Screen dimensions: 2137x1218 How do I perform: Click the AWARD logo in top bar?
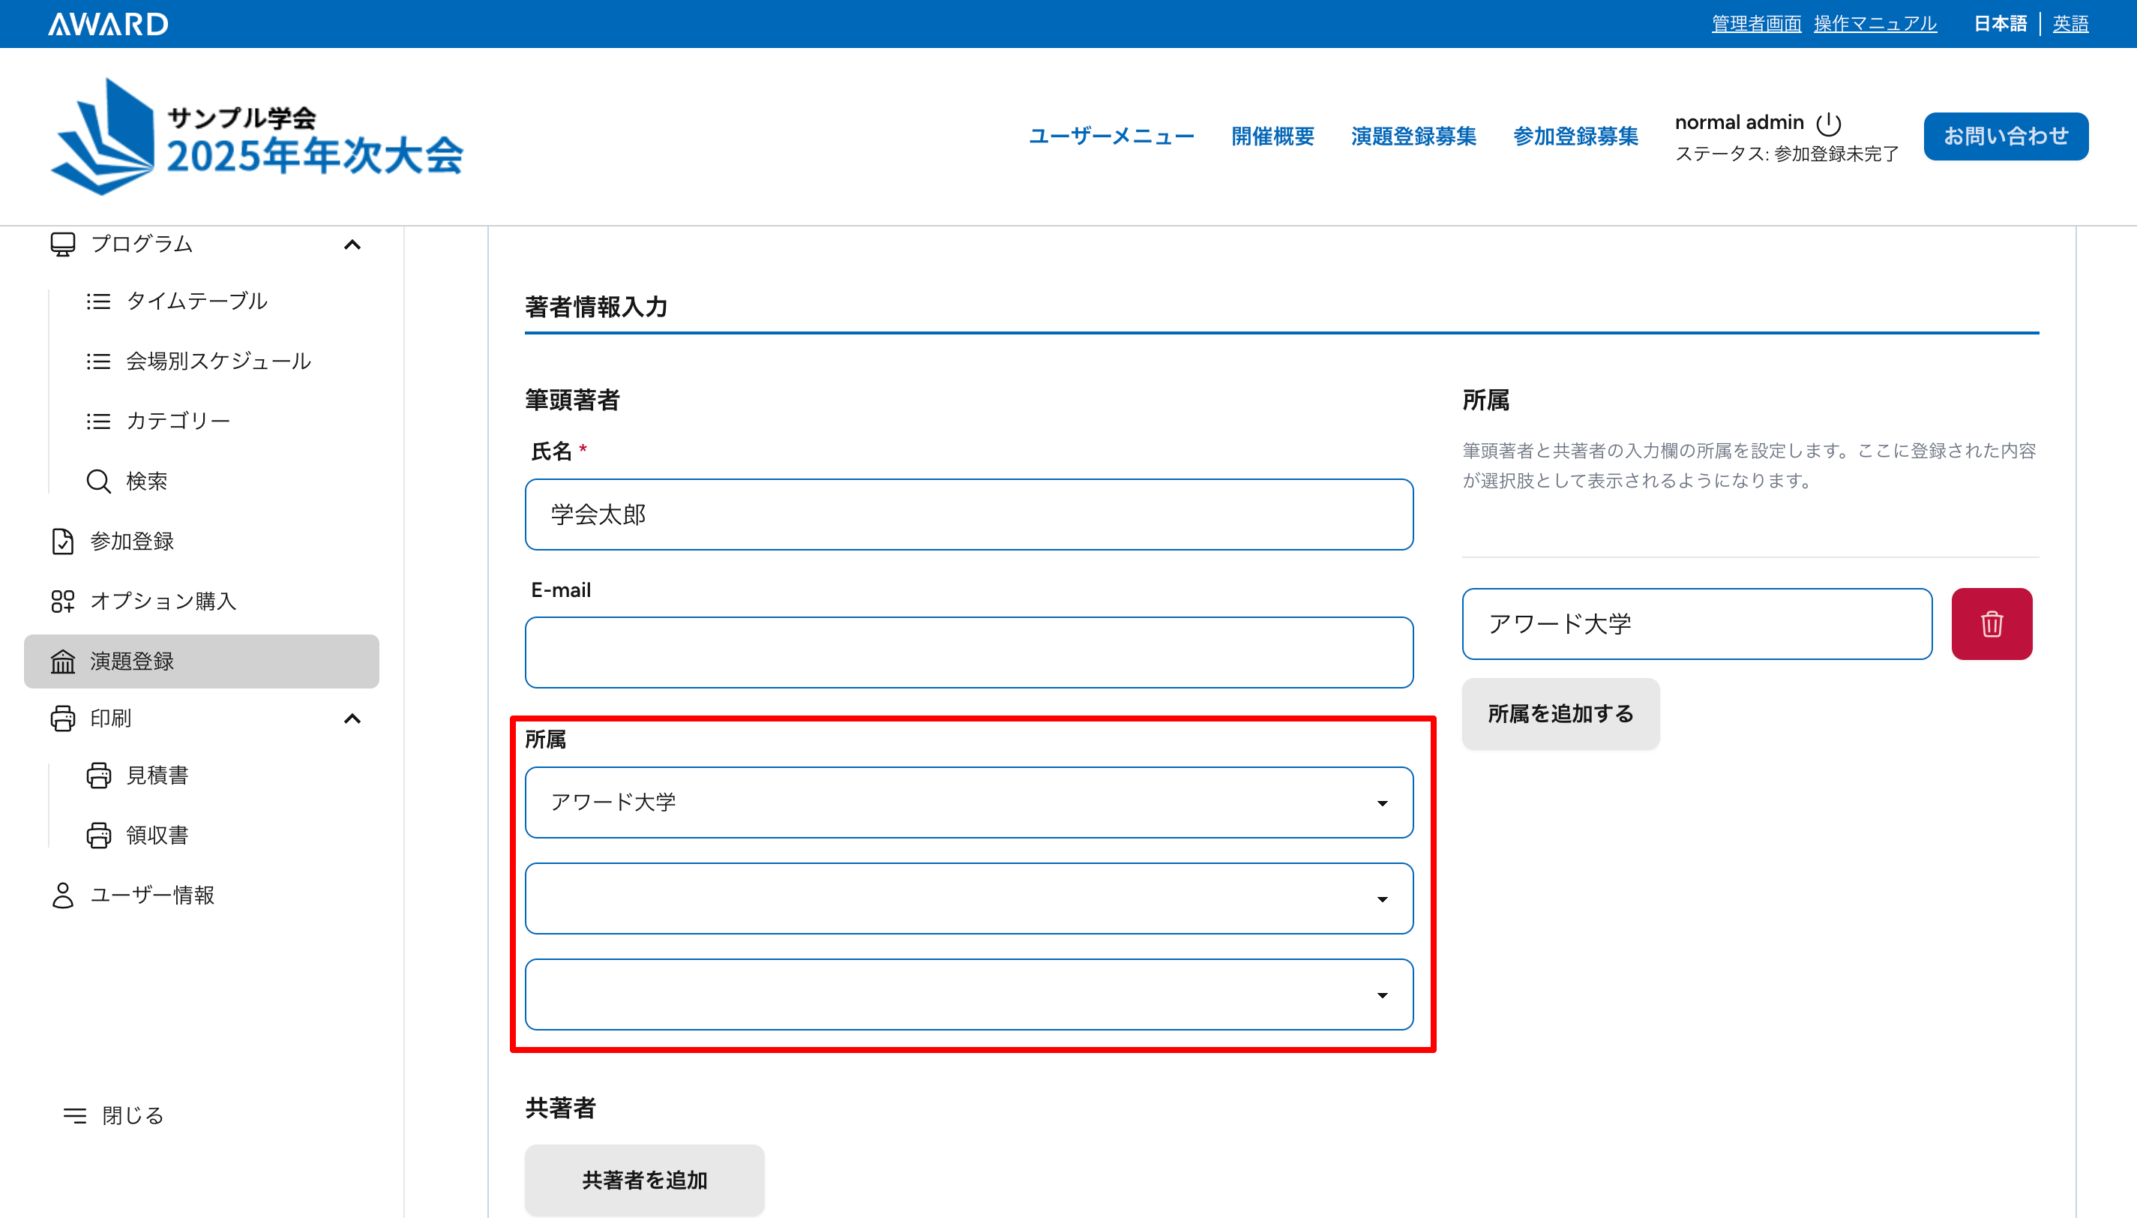tap(108, 23)
